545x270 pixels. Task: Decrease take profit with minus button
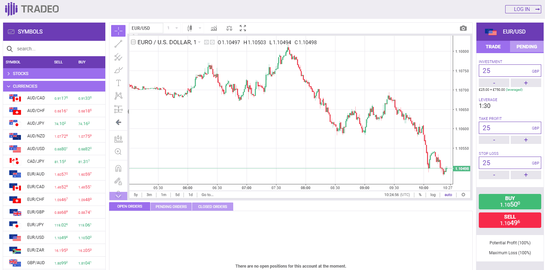click(x=494, y=140)
